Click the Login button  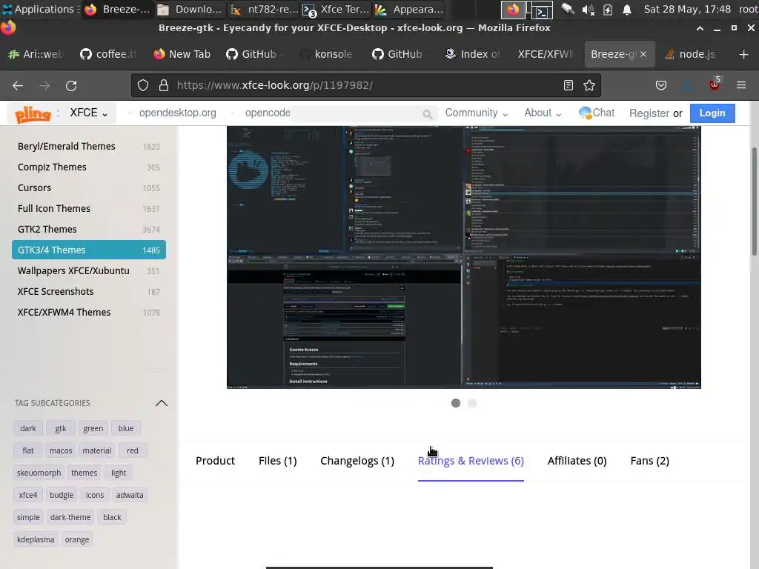click(712, 113)
